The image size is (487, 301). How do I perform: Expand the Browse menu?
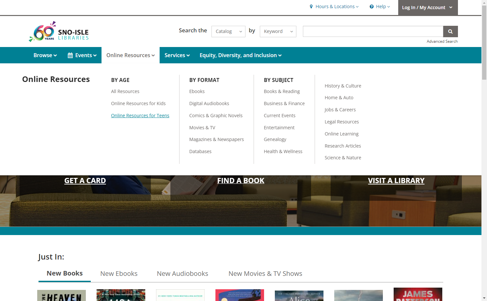pyautogui.click(x=45, y=55)
